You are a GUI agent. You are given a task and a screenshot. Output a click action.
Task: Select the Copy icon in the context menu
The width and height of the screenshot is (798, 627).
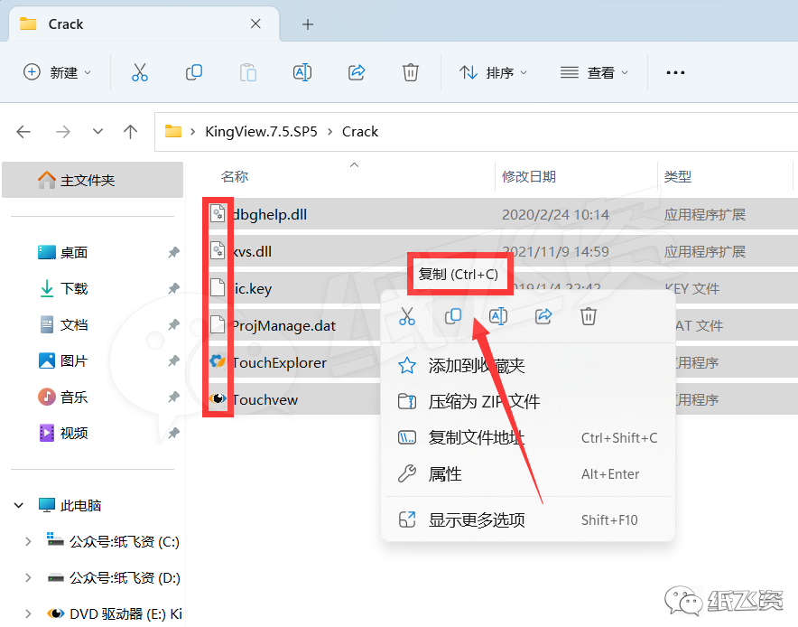(x=452, y=316)
